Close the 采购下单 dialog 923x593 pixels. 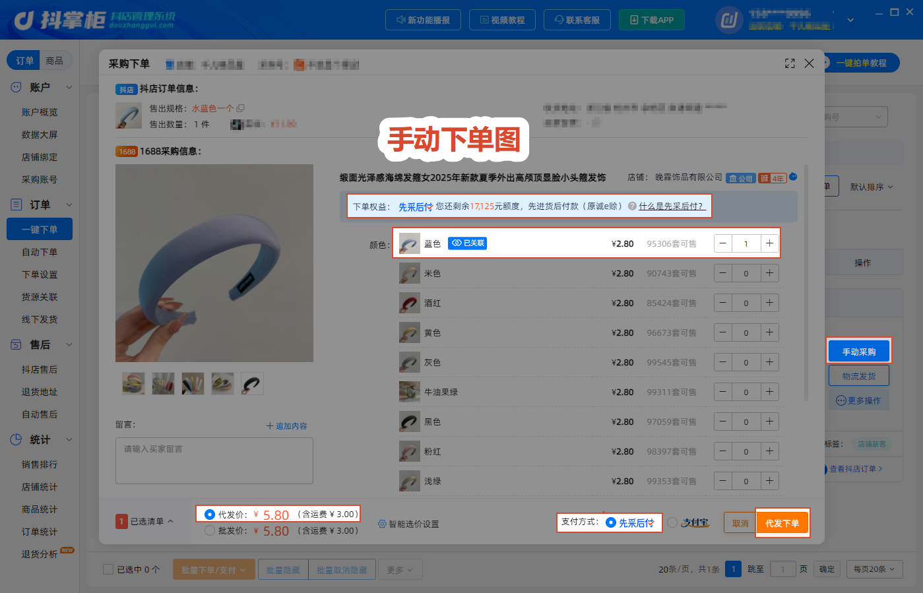(x=810, y=63)
